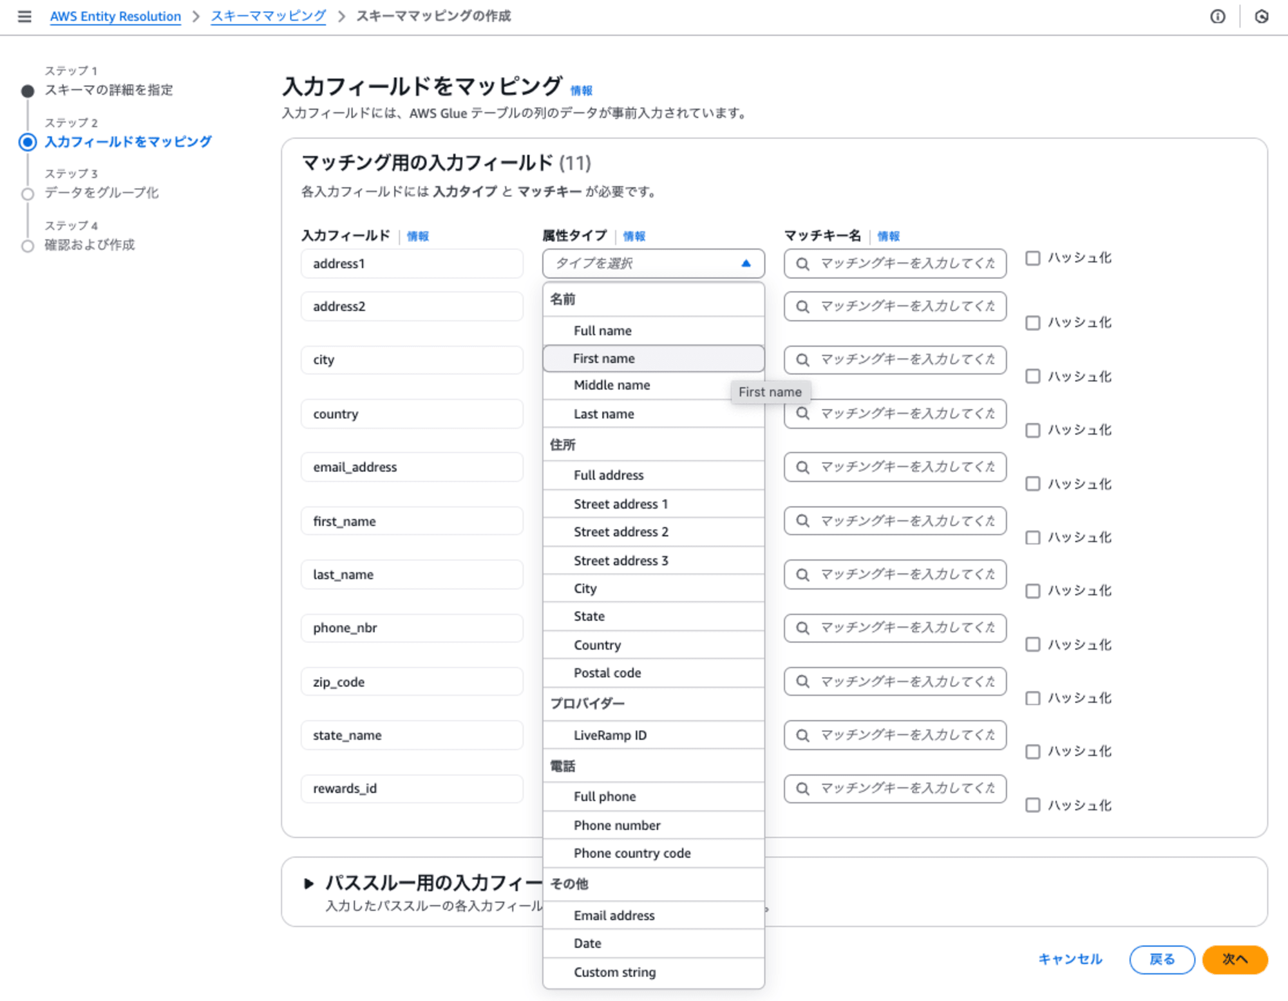The width and height of the screenshot is (1288, 1001).
Task: Select State attribute type option
Action: pos(653,617)
